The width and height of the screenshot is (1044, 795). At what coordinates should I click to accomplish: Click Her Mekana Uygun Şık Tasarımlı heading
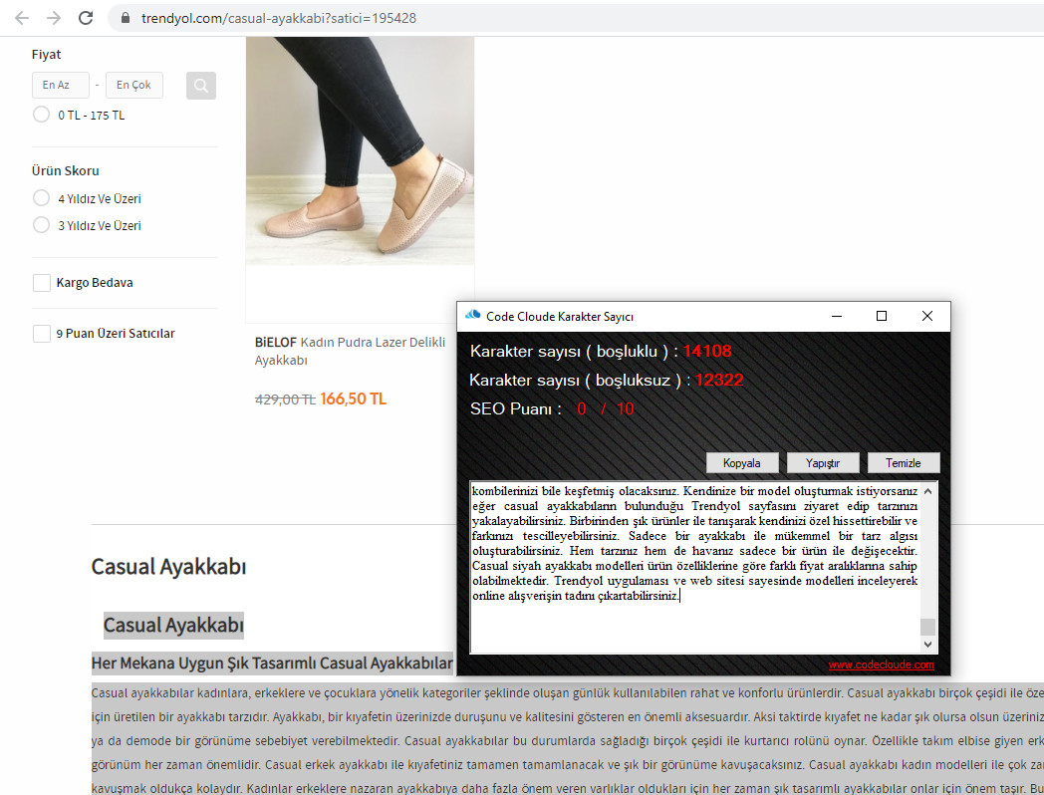pos(272,663)
